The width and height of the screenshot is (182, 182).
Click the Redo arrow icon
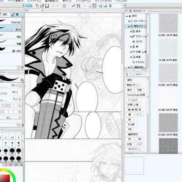tap(58, 6)
